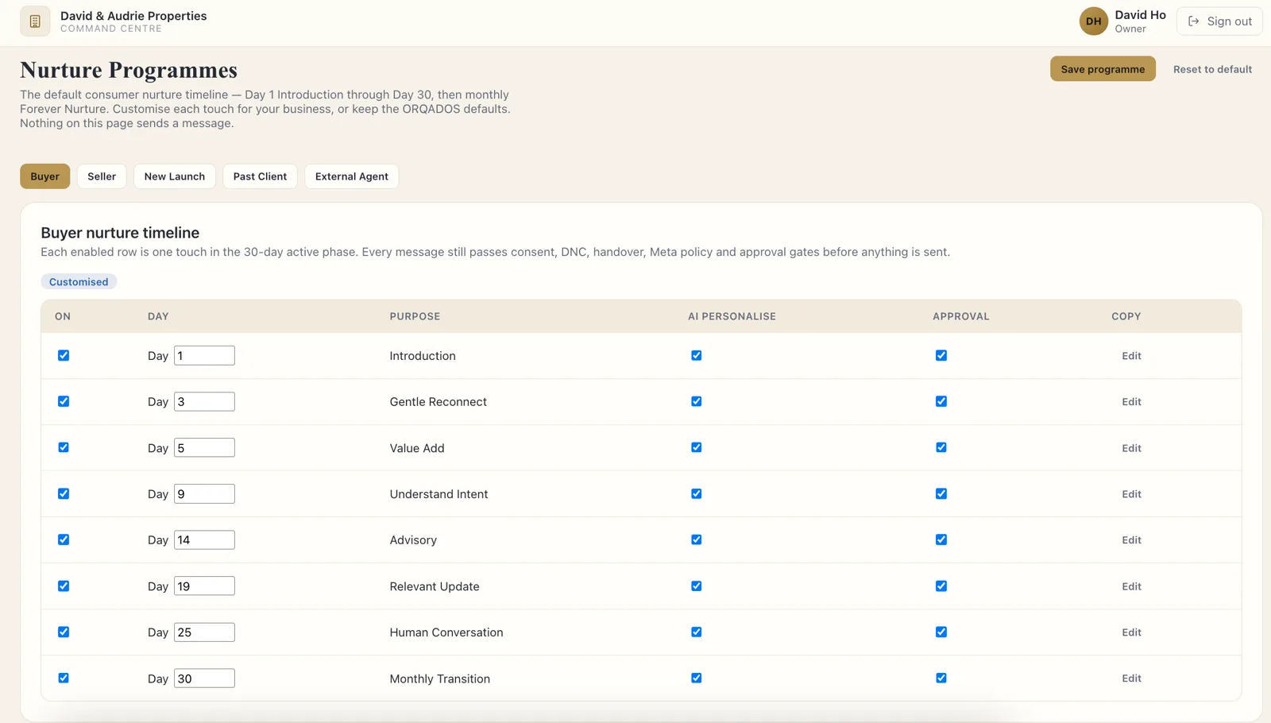Toggle ON checkbox for Gentle Reconnect
Viewport: 1271px width, 723px height.
pyautogui.click(x=64, y=401)
